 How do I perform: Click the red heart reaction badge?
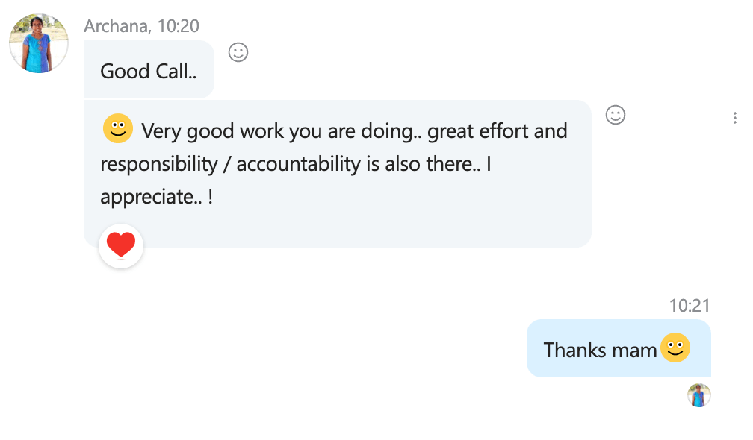click(x=121, y=245)
